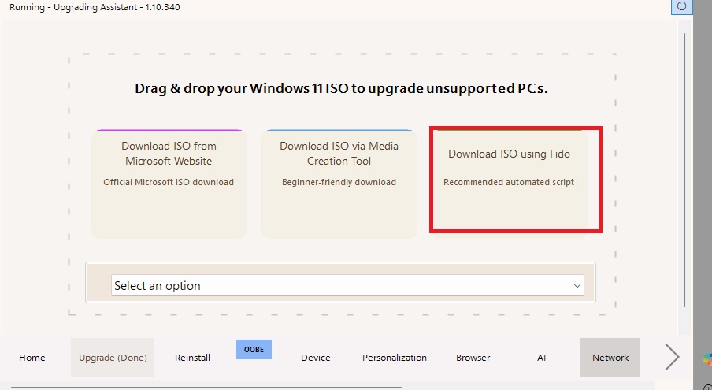Click the refresh icon at top right
712x390 pixels.
[x=681, y=7]
